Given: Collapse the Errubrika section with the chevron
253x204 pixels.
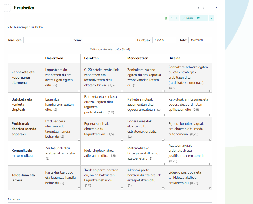Looking at the screenshot, I should click(216, 8).
